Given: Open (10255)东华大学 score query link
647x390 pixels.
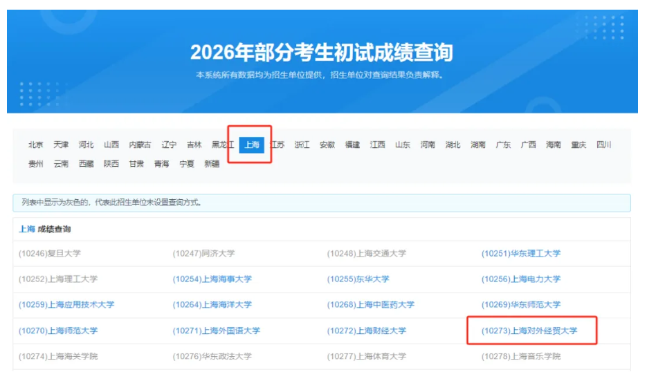Looking at the screenshot, I should coord(358,279).
